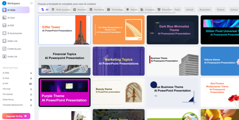Open AI Chat via its sidebar icon
239x120 pixels.
4,18
